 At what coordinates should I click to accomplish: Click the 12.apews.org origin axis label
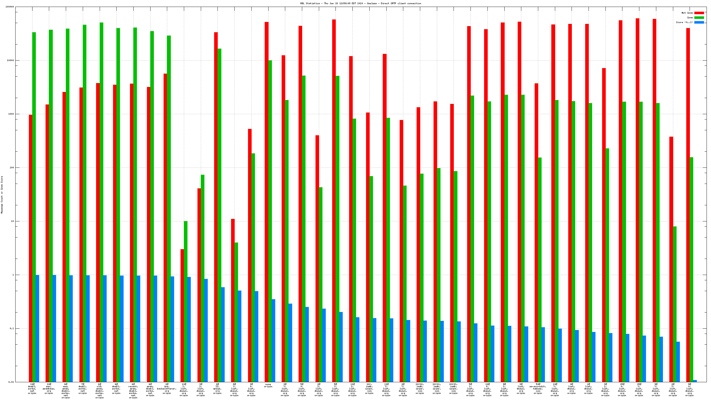(217, 389)
